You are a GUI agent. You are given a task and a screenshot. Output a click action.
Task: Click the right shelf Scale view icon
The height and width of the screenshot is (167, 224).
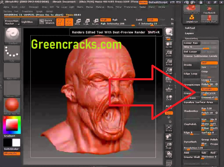(x=169, y=146)
